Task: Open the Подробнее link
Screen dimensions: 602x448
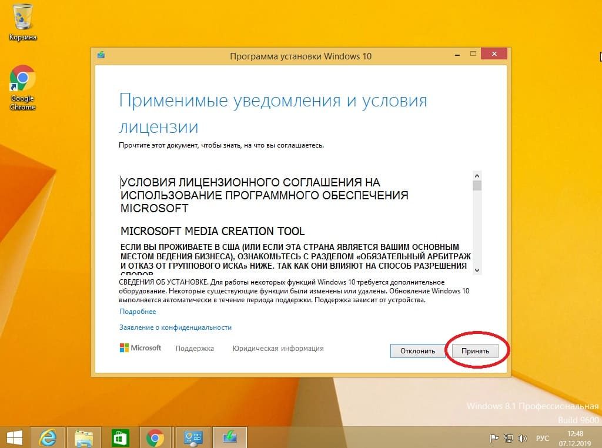Action: tap(138, 312)
